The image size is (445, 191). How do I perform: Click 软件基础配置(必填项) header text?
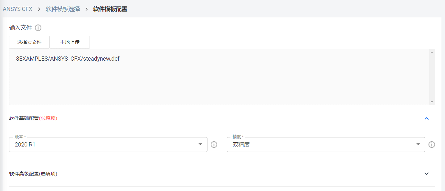(33, 118)
